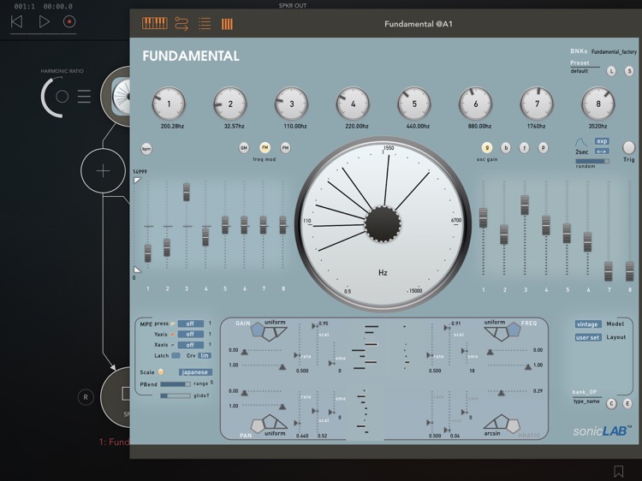Select the f osc gain mode
642x481 pixels.
[524, 148]
